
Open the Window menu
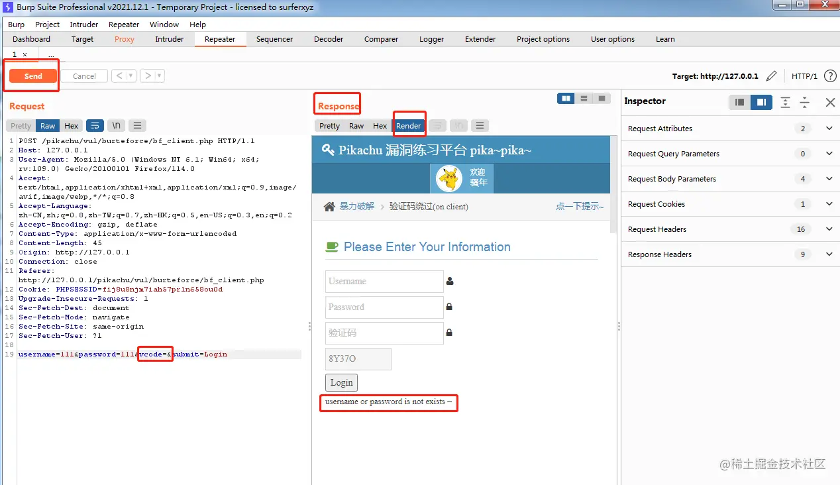coord(164,25)
